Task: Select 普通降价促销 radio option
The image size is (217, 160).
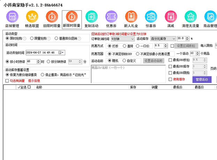Action: click(56, 38)
